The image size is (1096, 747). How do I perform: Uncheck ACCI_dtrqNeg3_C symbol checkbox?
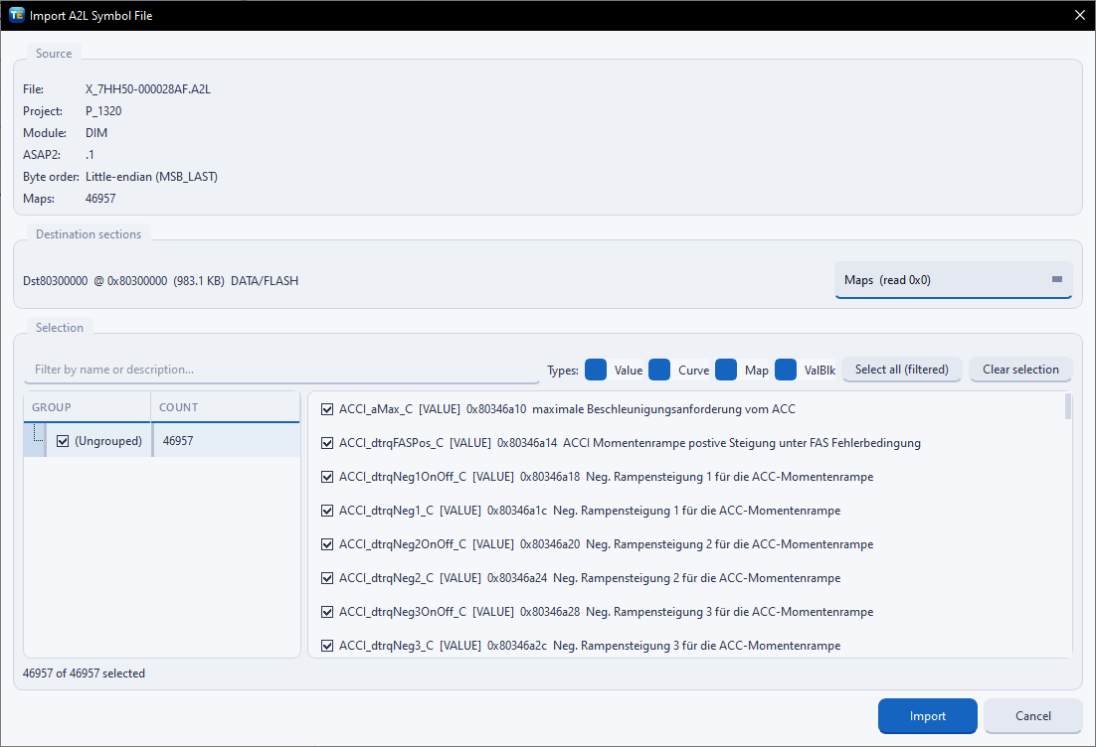tap(326, 646)
